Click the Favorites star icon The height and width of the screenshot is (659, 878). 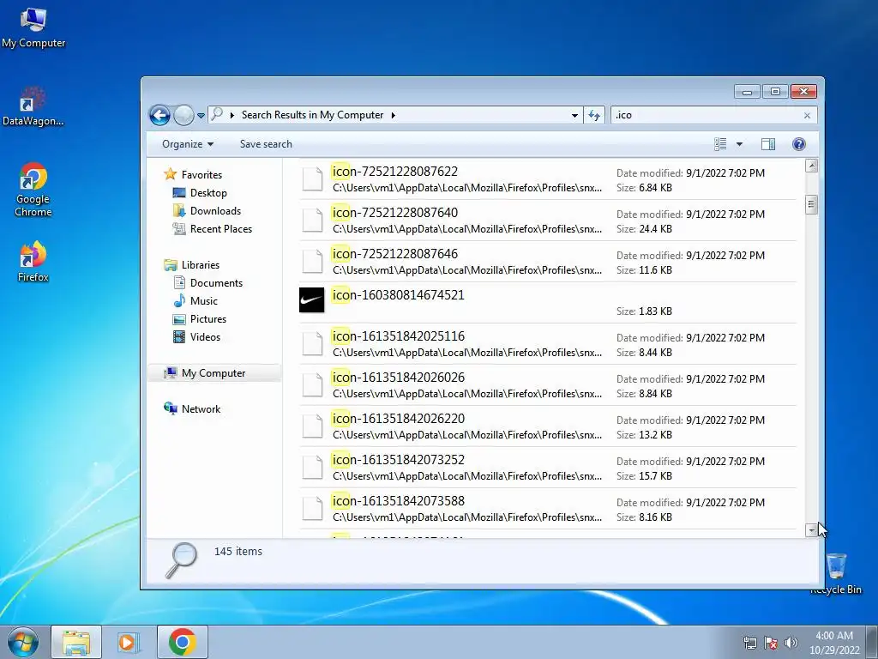[171, 174]
